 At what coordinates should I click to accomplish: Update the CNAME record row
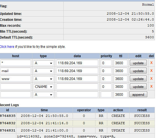coord(138,86)
